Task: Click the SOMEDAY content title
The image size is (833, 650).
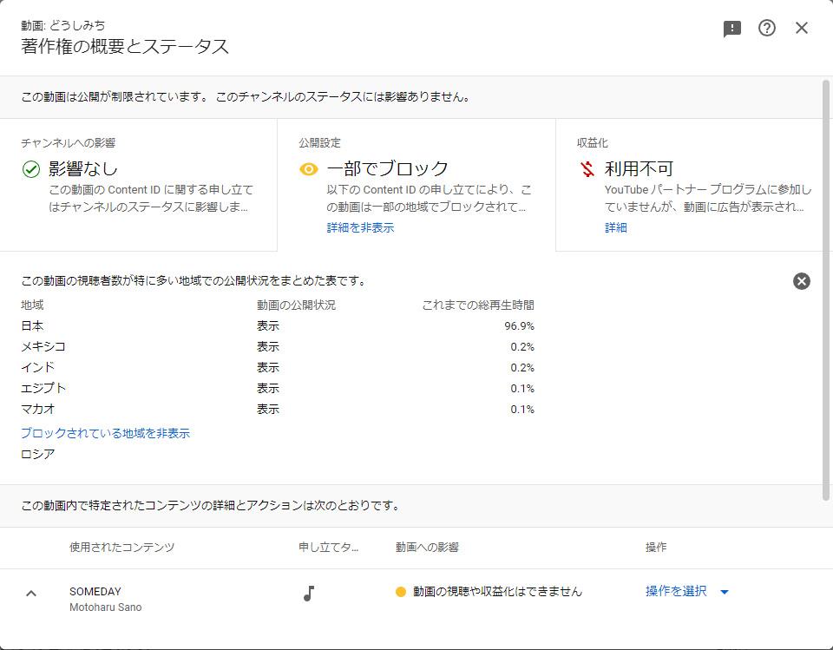Action: 95,592
